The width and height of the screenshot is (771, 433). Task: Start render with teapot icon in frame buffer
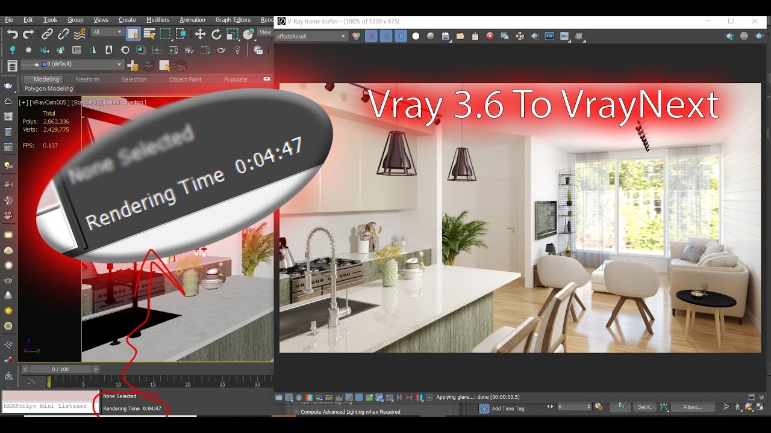pyautogui.click(x=730, y=36)
